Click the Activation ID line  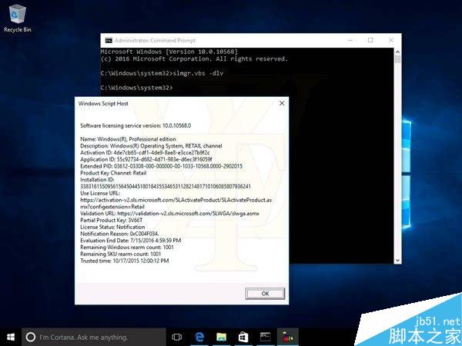[145, 152]
